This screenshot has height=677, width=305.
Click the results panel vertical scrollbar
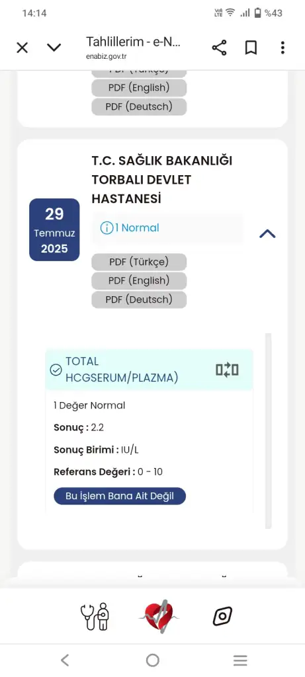pos(268,430)
